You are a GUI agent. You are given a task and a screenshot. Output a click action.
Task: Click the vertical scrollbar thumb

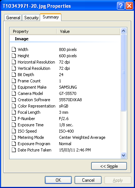123,73
